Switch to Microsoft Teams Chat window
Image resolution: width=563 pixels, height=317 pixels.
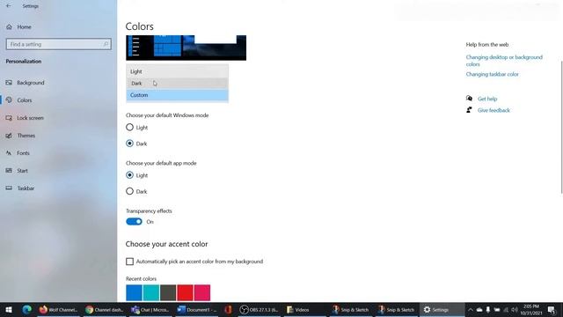pos(150,309)
